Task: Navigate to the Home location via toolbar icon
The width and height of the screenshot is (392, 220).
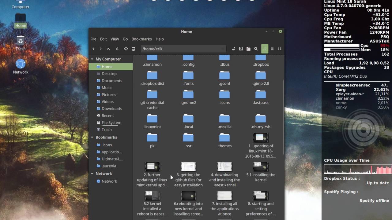Action: (126, 49)
